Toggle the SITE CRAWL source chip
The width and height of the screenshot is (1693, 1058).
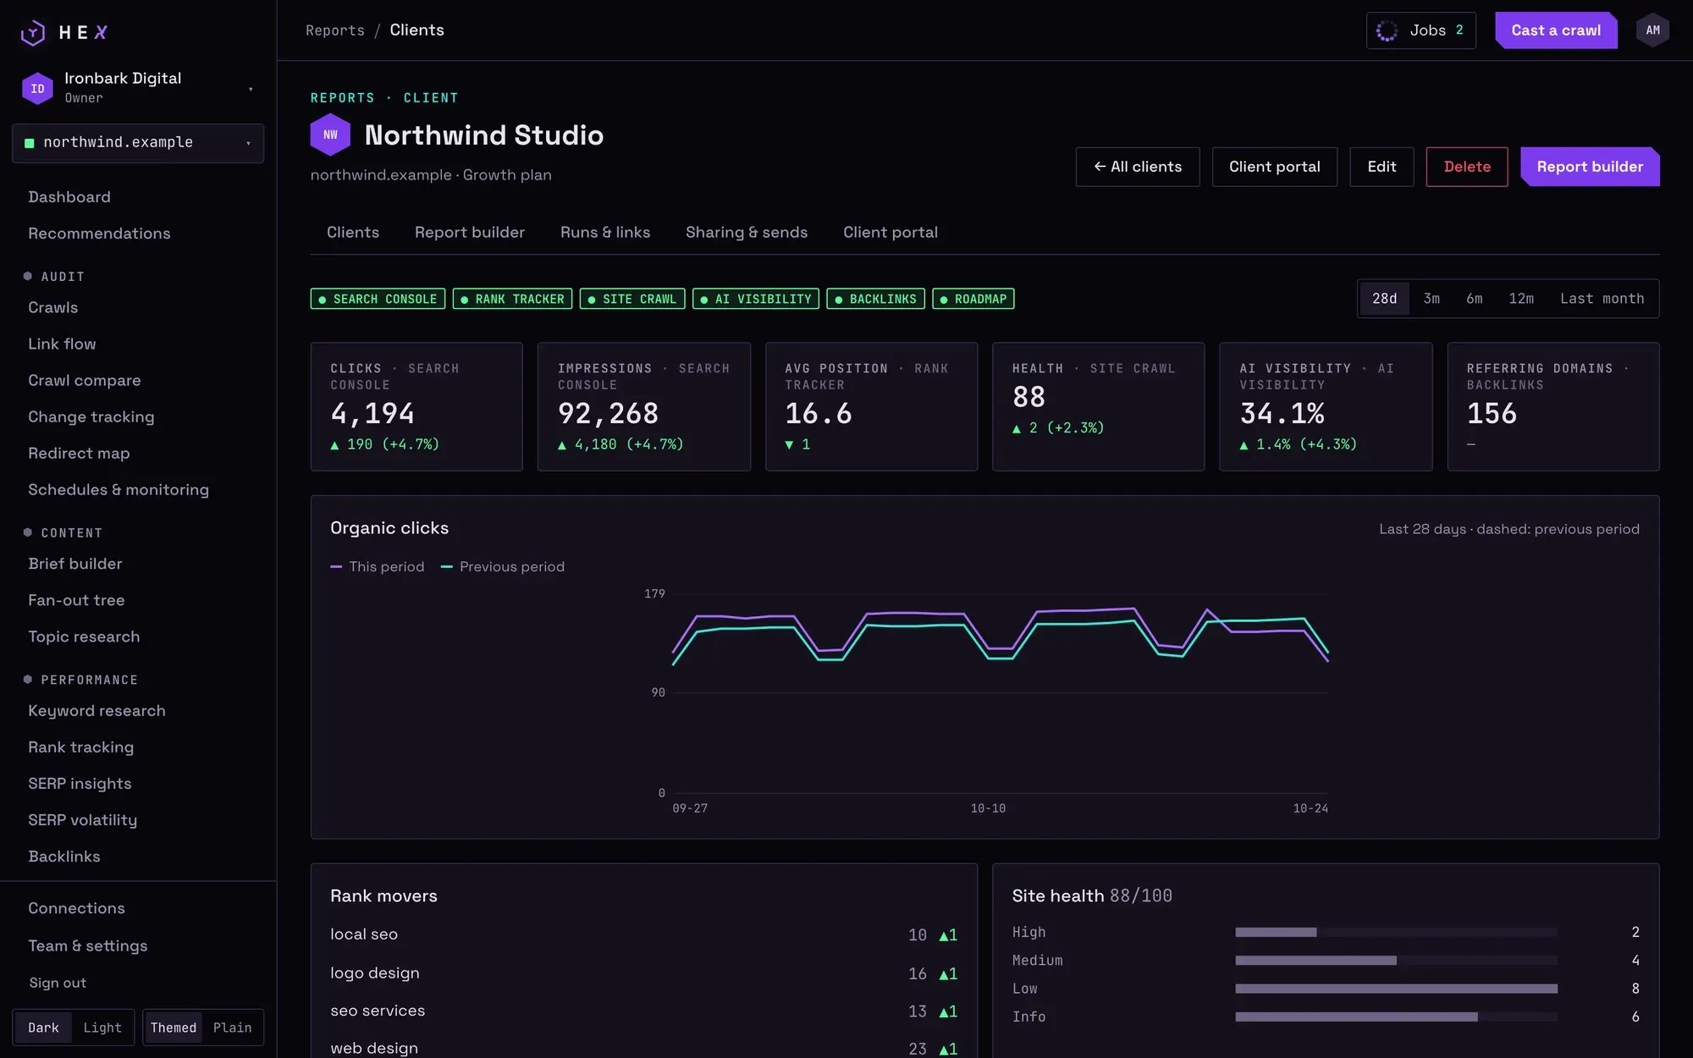point(632,299)
